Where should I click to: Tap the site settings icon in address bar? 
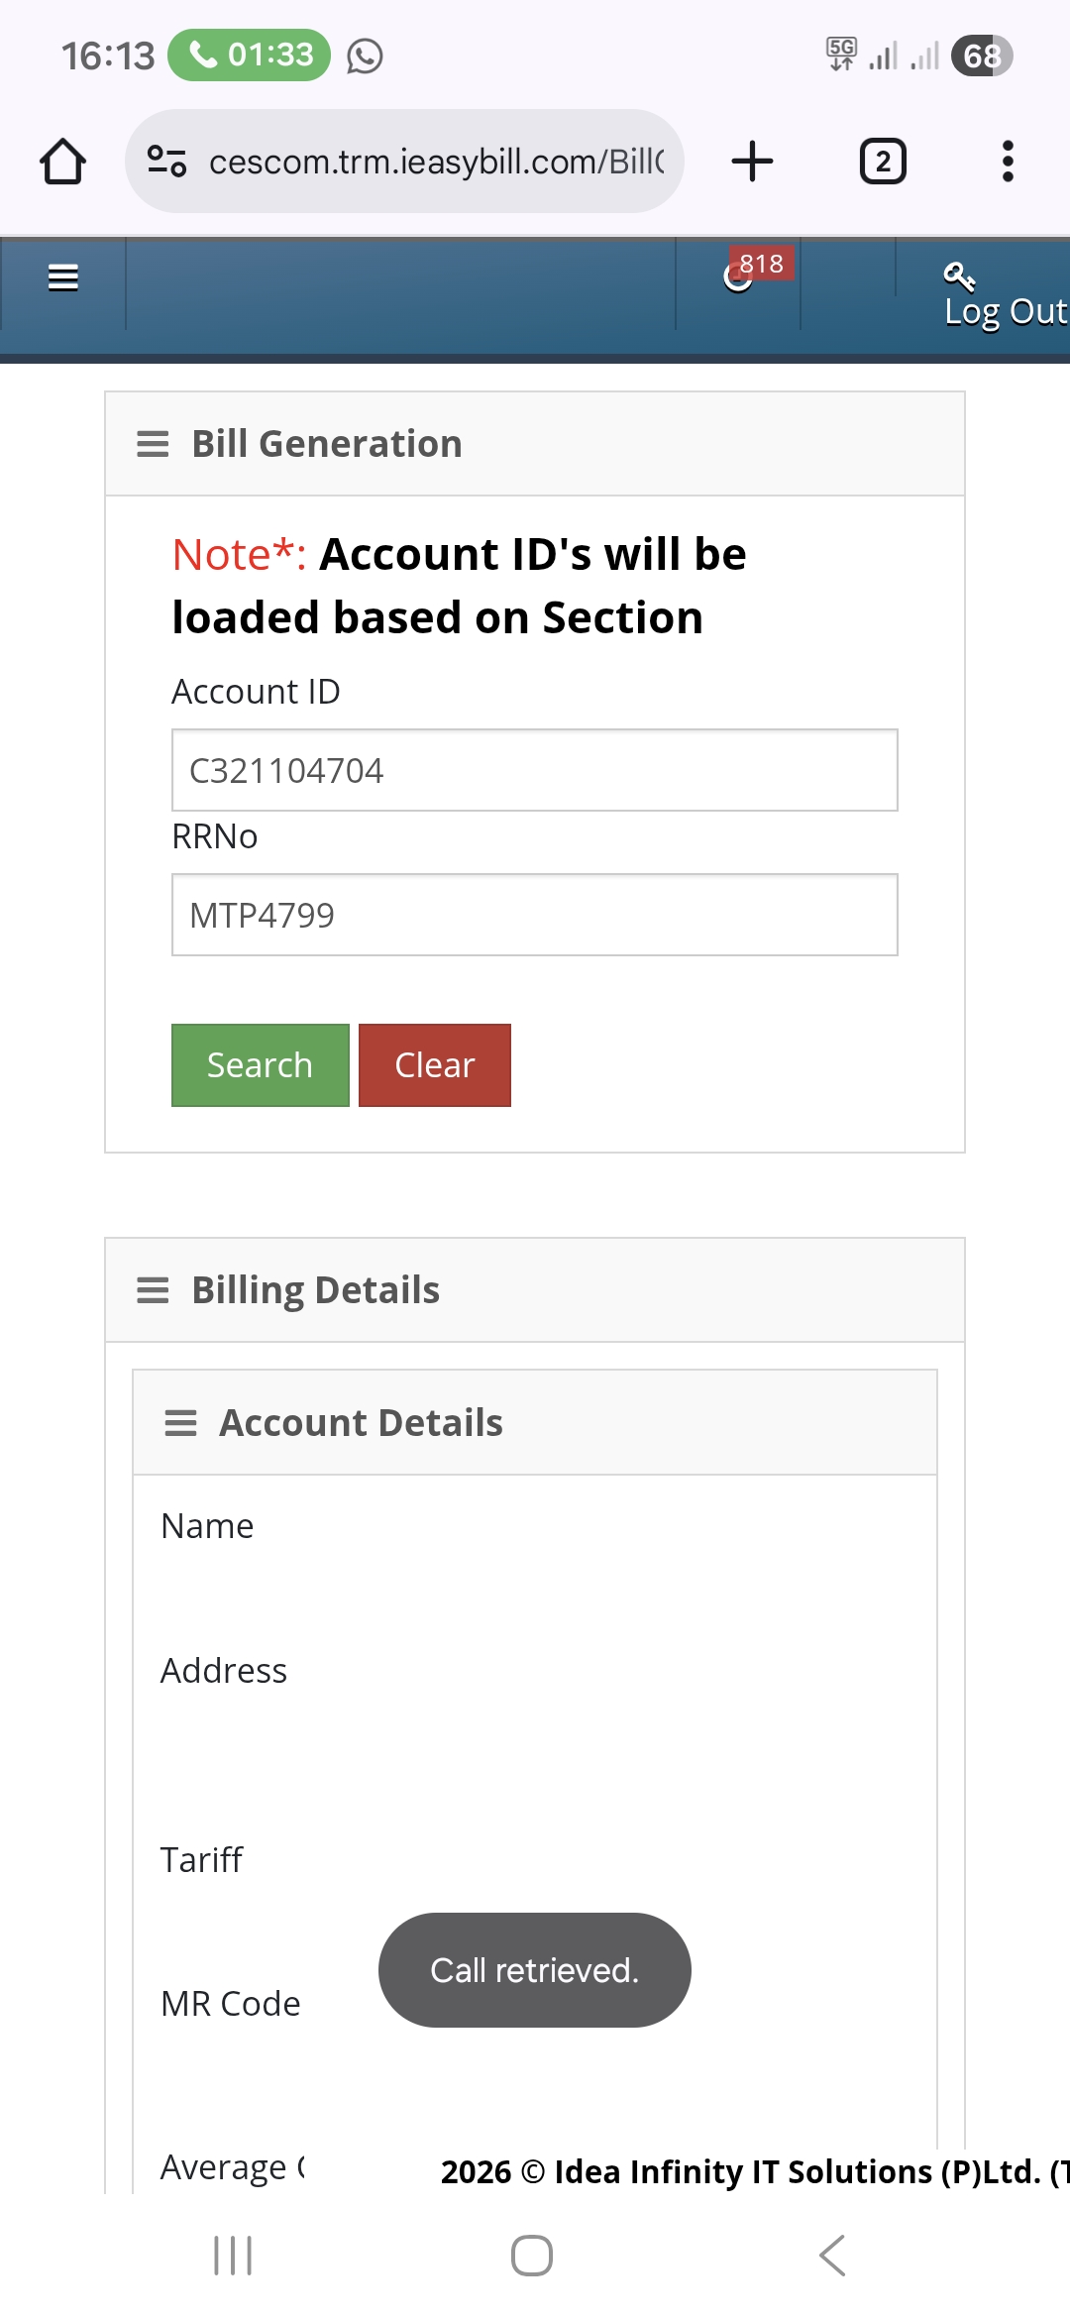(166, 162)
